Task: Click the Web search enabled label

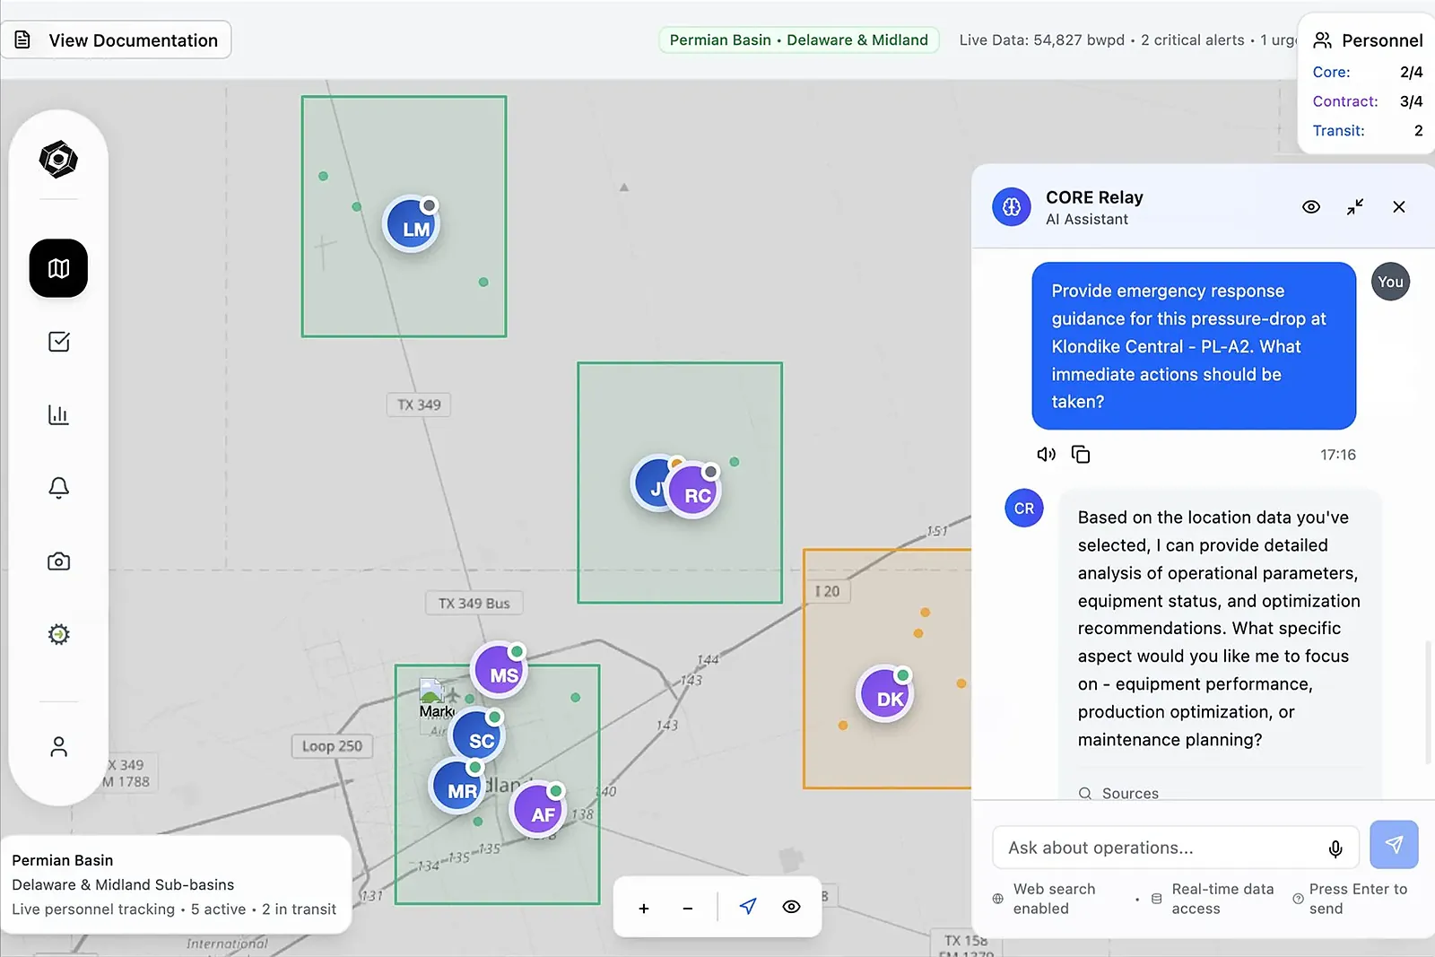Action: pos(1054,899)
